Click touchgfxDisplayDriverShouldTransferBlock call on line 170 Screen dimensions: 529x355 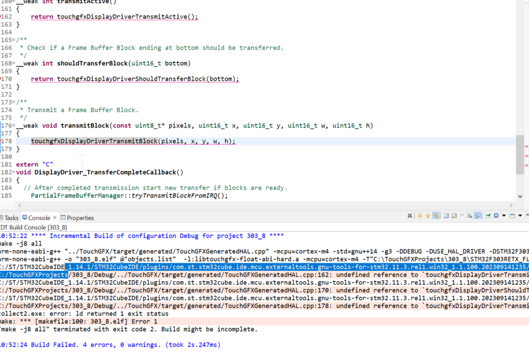click(131, 79)
